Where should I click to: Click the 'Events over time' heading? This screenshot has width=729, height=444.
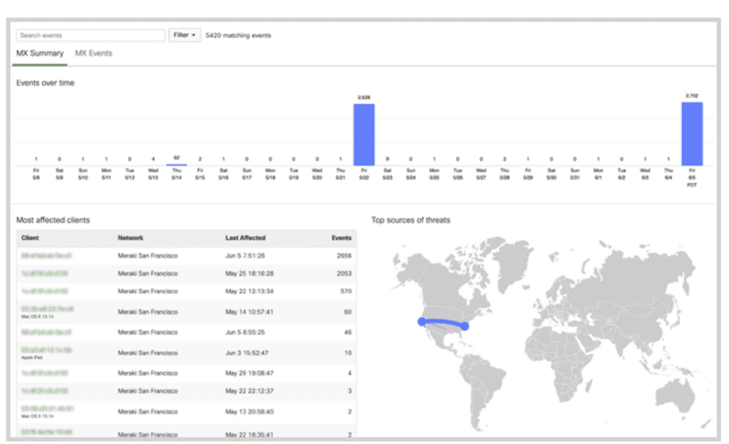point(45,83)
